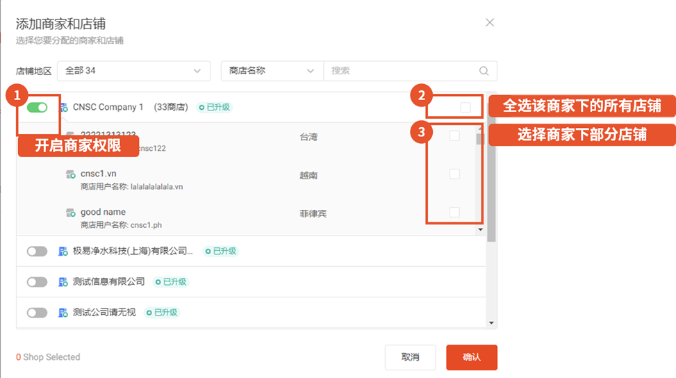Enable the 极易净水科技 merchant toggle
The width and height of the screenshot is (676, 378).
click(38, 252)
